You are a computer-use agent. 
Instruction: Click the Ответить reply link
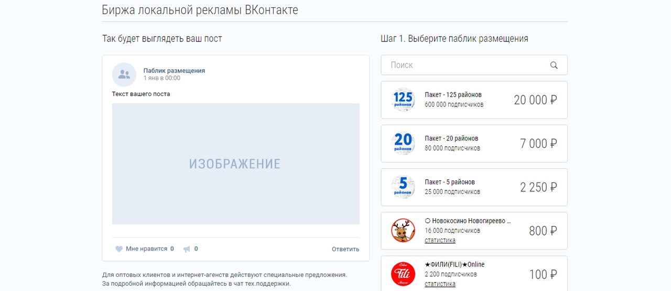pos(345,249)
